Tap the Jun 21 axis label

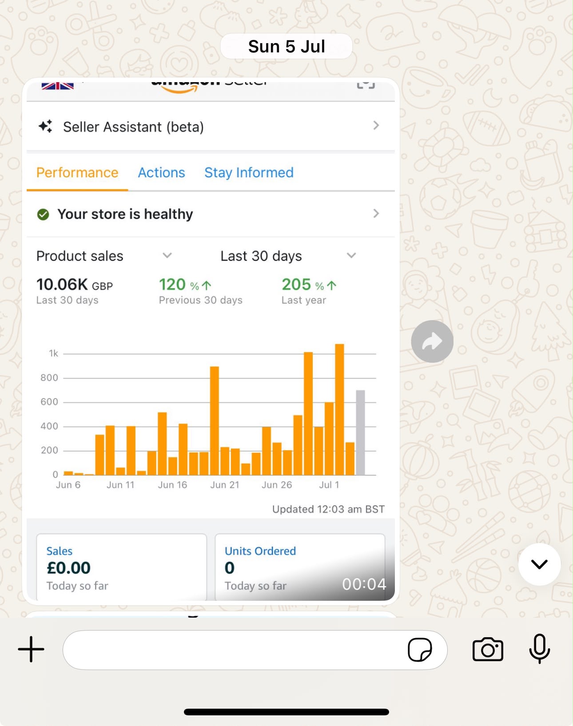point(225,485)
